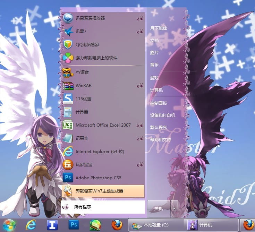Viewport: 255px width, 232px height.
Task: Open 月下琉璃 user folder
Action: point(159,28)
